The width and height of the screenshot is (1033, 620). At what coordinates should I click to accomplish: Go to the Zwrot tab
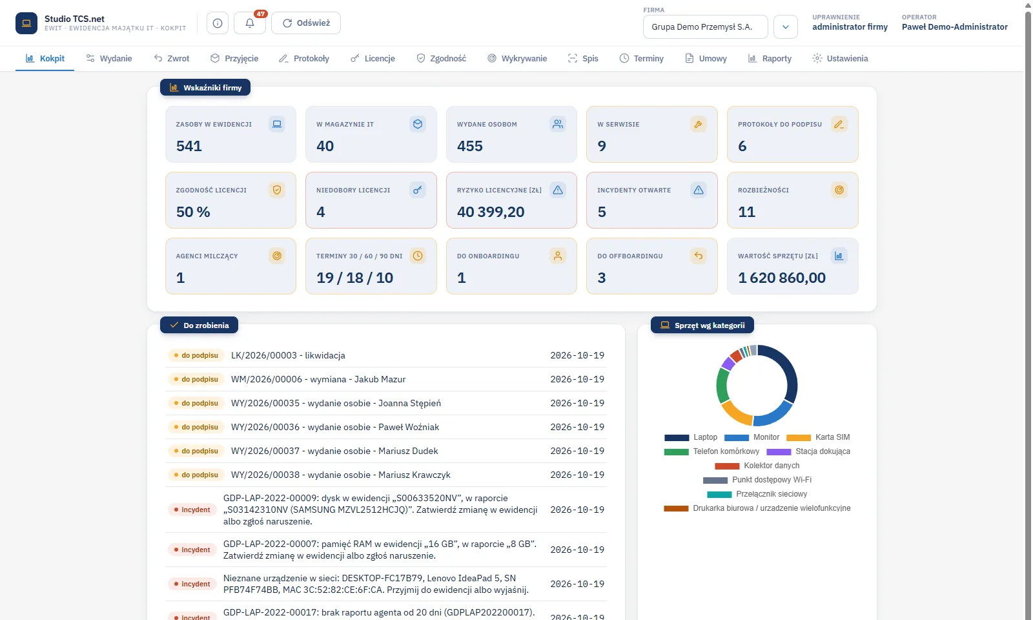point(172,58)
